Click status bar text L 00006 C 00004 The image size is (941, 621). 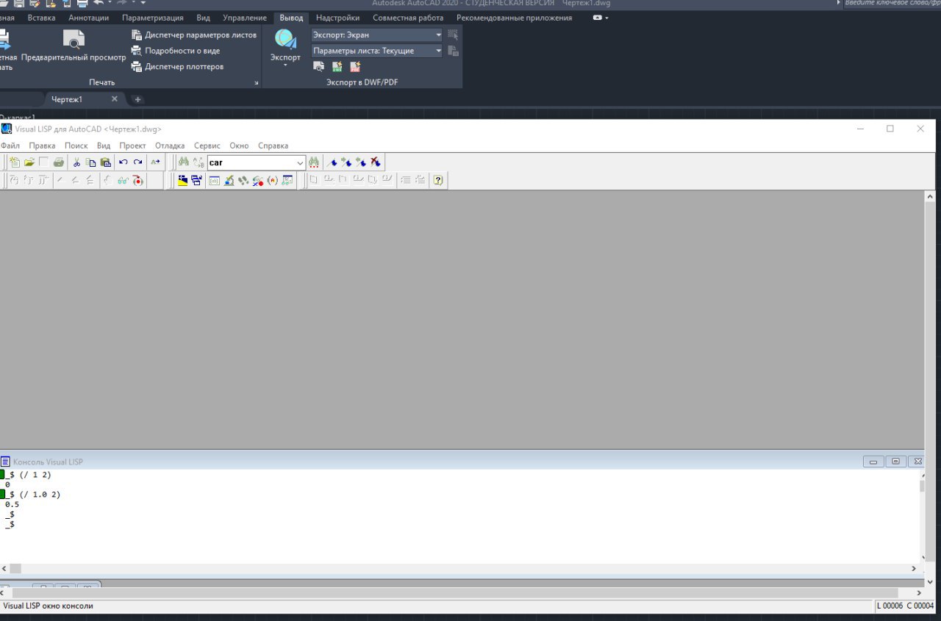(905, 606)
